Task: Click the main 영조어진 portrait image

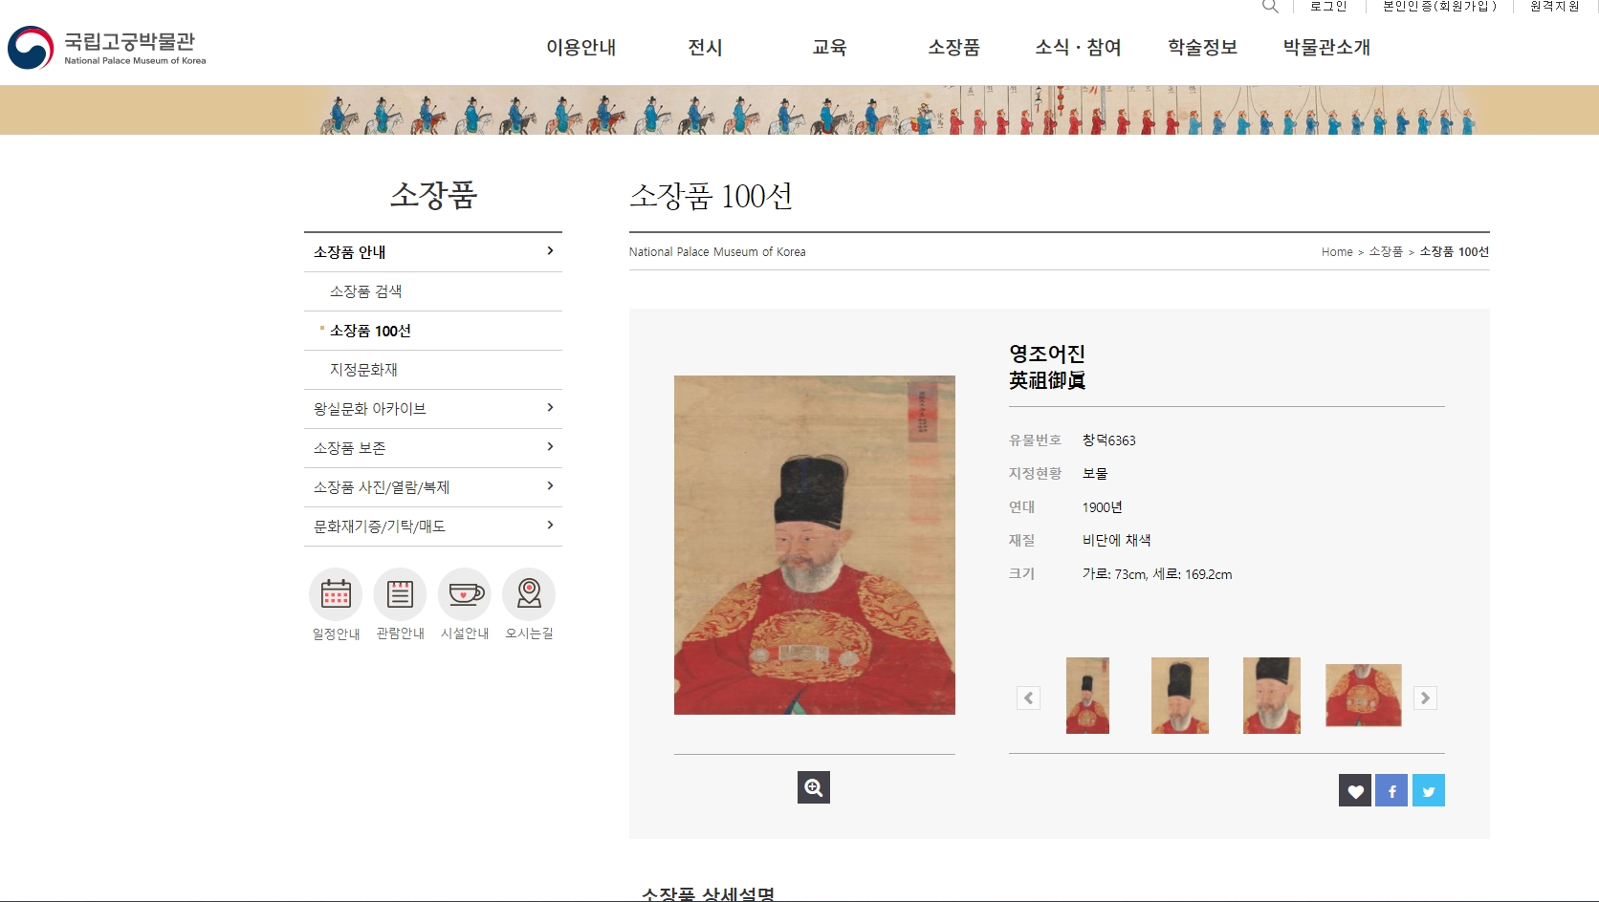Action: [815, 545]
